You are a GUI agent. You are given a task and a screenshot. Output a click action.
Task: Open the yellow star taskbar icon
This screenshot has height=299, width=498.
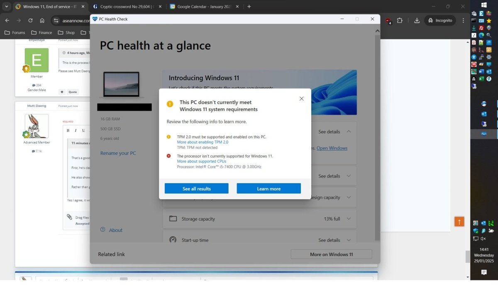pos(489,21)
